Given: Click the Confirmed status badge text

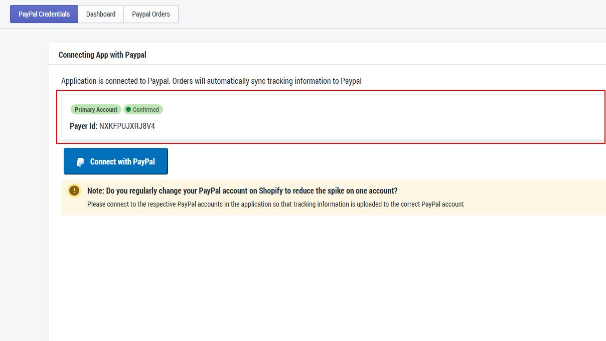Looking at the screenshot, I should pos(145,109).
